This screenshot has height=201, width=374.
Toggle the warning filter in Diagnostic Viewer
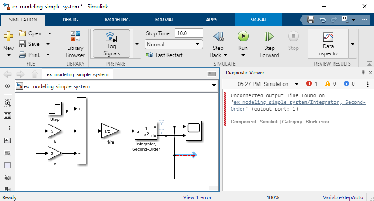(x=330, y=84)
